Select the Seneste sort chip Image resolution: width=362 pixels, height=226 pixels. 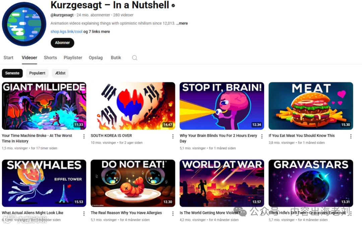tap(12, 73)
